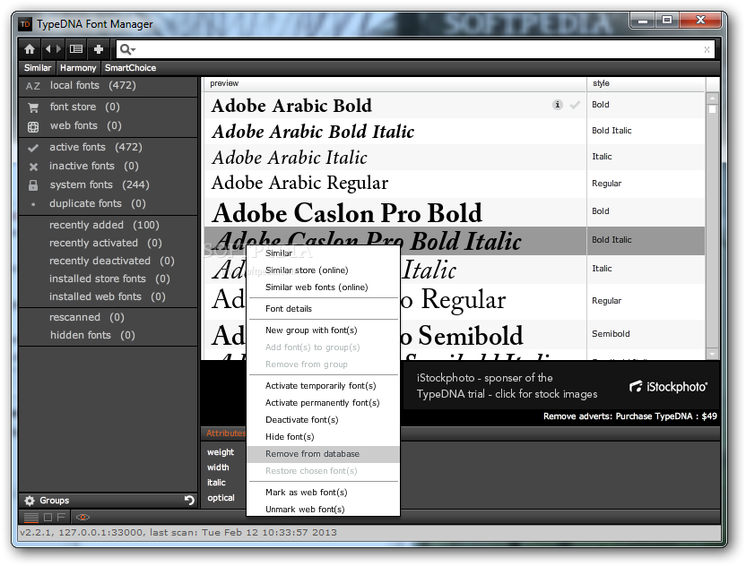Click the iStockphoto sponsor banner
This screenshot has height=566, width=746.
[561, 386]
